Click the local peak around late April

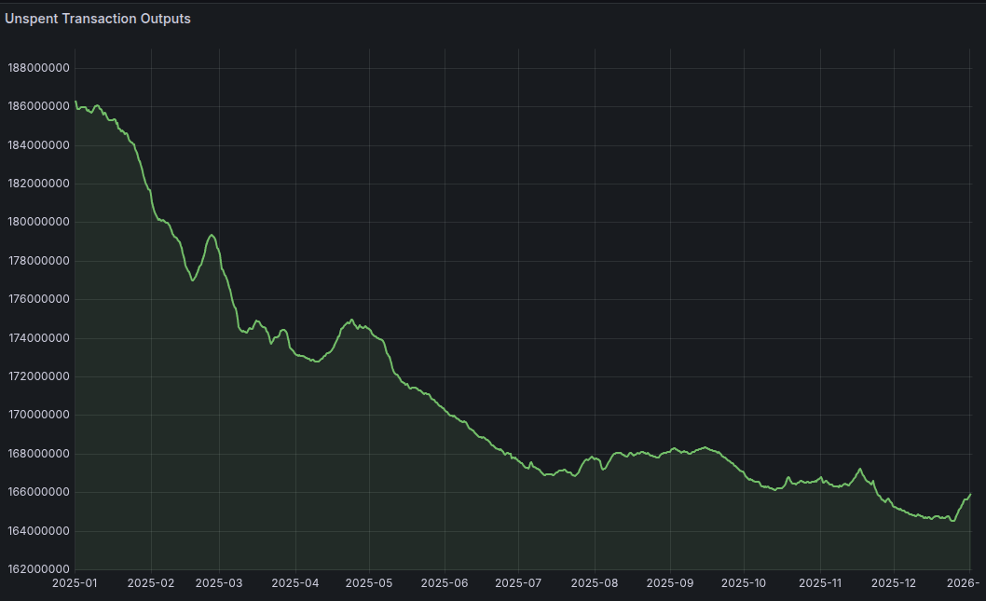[349, 318]
